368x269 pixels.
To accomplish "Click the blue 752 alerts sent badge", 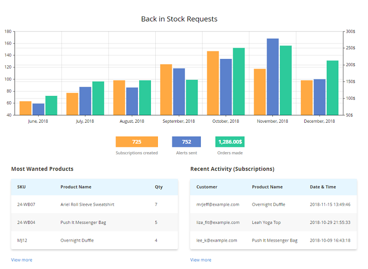I will click(186, 142).
